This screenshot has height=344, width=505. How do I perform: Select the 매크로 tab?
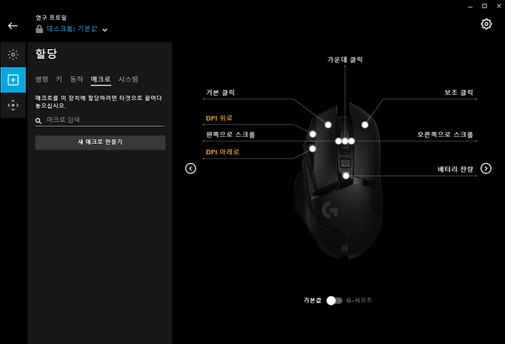point(101,79)
